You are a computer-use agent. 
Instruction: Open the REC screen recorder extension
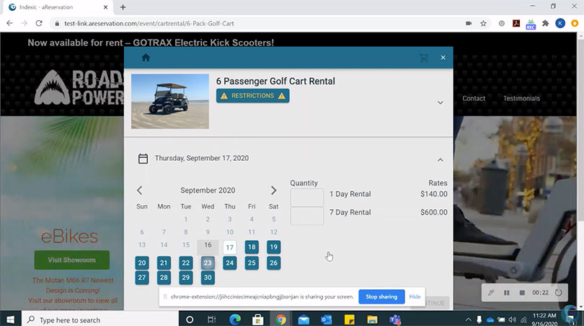click(531, 25)
